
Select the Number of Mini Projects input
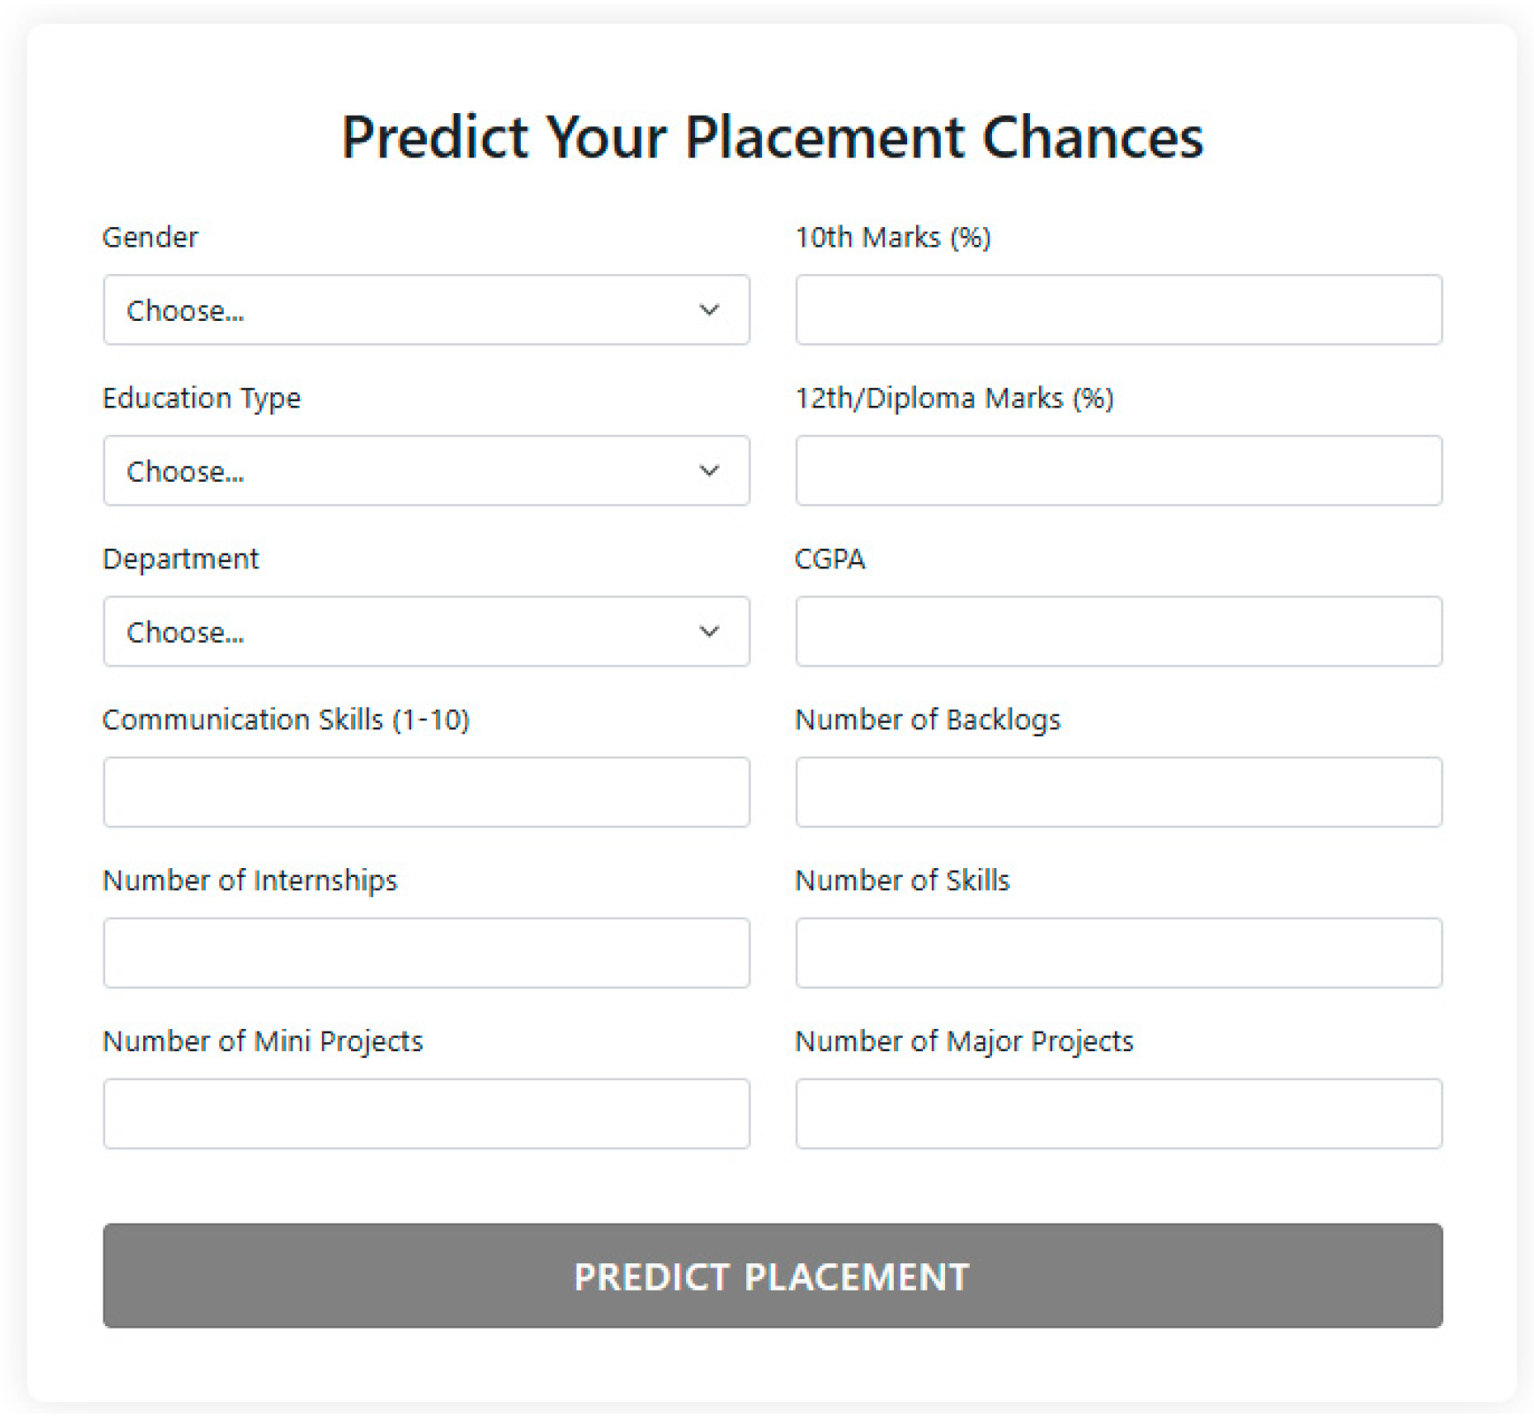(x=426, y=1114)
